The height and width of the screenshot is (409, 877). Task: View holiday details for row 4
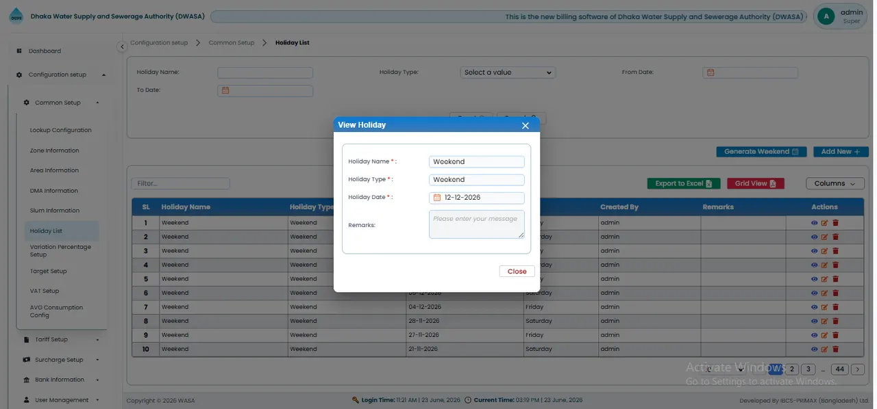coord(815,265)
